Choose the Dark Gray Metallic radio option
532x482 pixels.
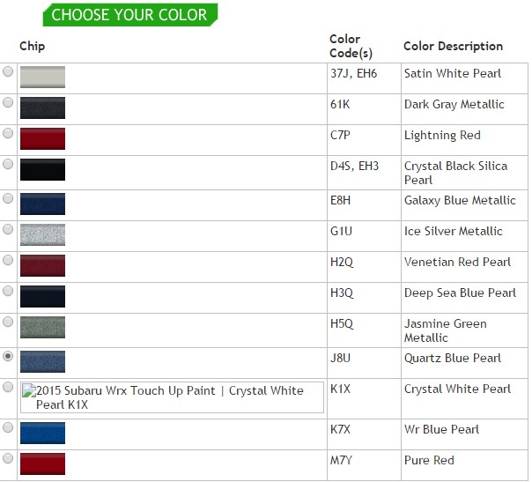(x=9, y=102)
